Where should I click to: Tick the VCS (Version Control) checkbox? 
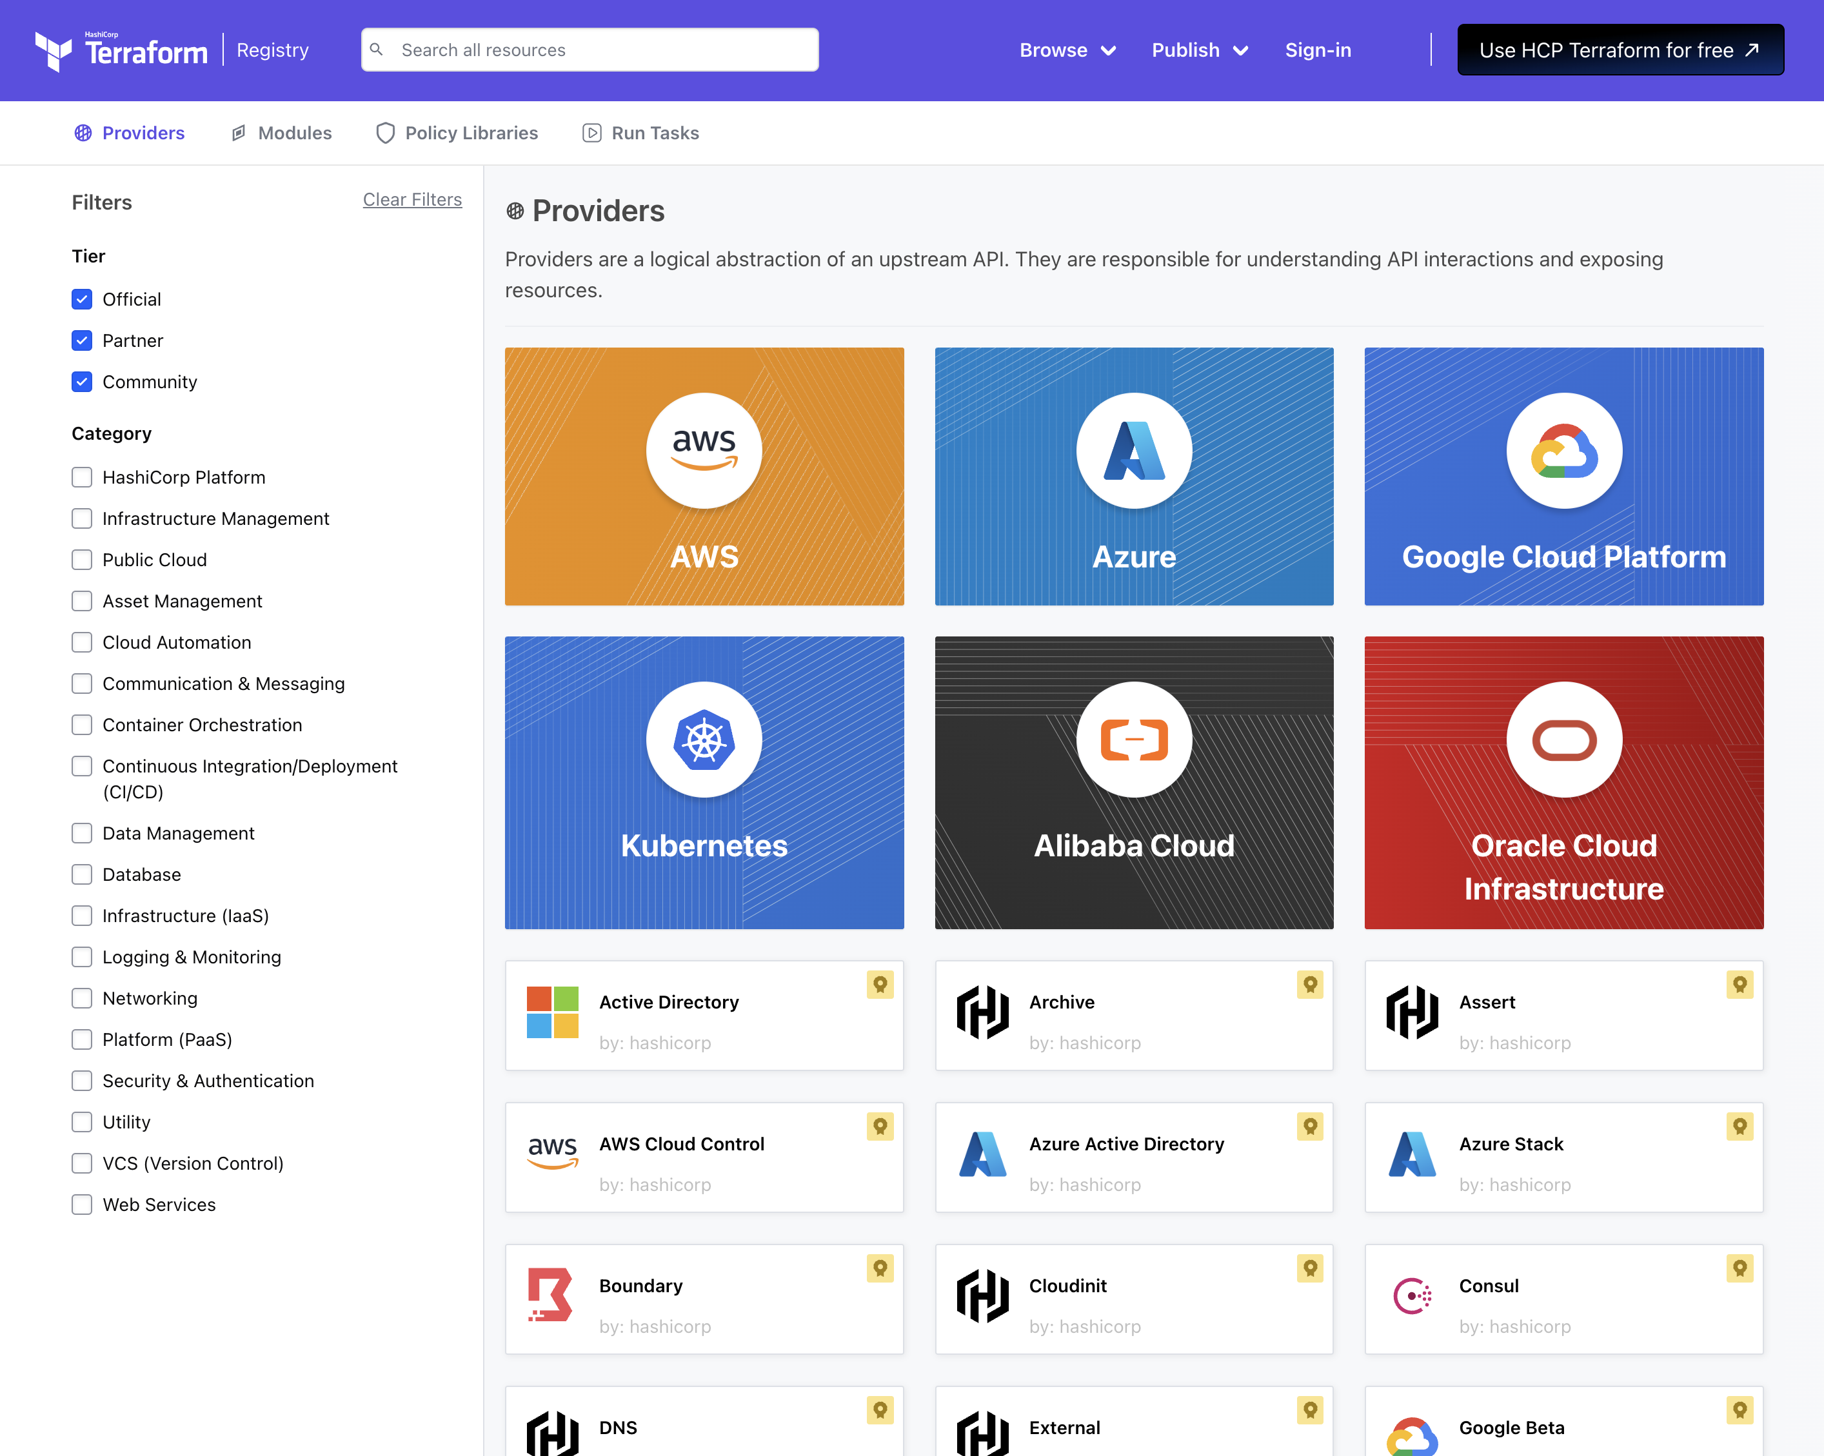(82, 1164)
